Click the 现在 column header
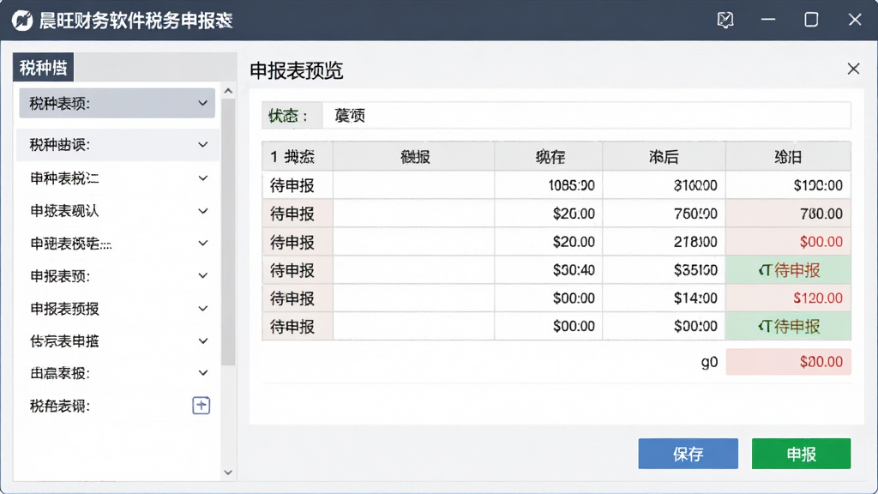The width and height of the screenshot is (878, 494). tap(548, 156)
